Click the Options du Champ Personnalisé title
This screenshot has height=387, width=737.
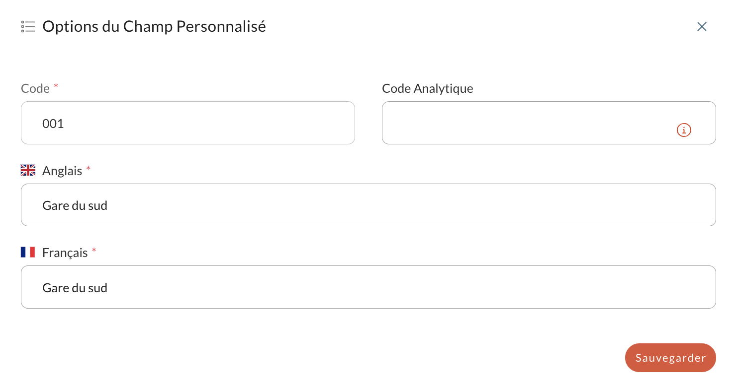(154, 26)
